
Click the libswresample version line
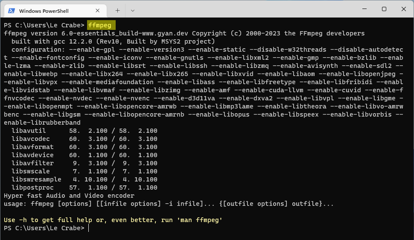(x=85, y=179)
